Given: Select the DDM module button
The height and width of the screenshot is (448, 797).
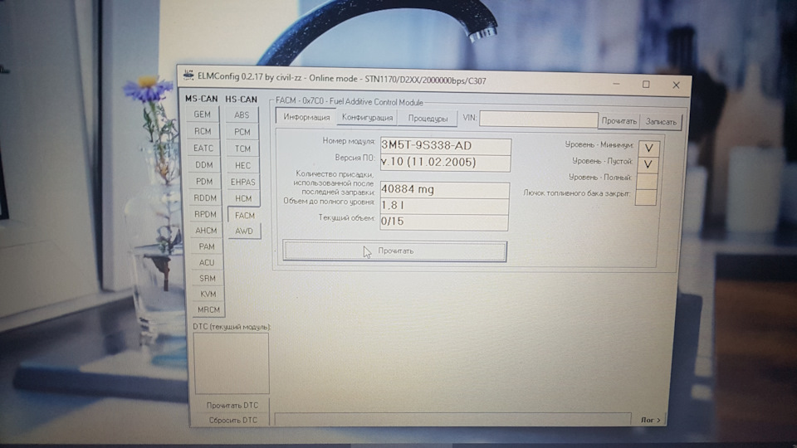Looking at the screenshot, I should click(204, 165).
